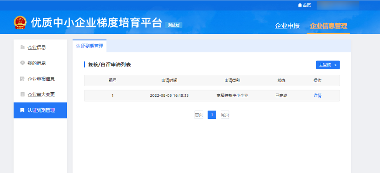This screenshot has height=173, width=380.
Task: Open 我的消息 in the sidebar
Action: pos(40,63)
